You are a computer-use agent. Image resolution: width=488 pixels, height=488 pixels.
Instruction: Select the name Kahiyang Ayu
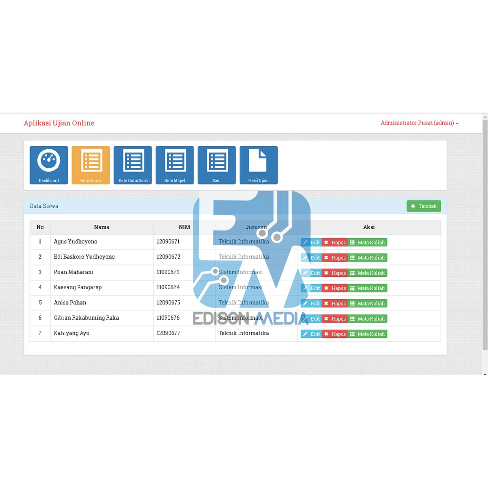click(71, 333)
